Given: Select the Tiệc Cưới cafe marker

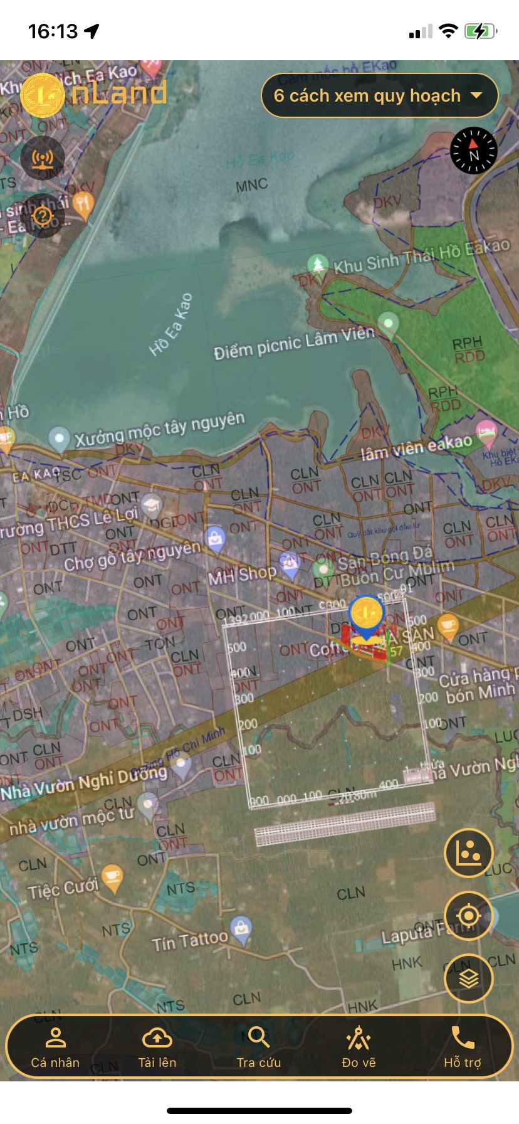Looking at the screenshot, I should (112, 877).
